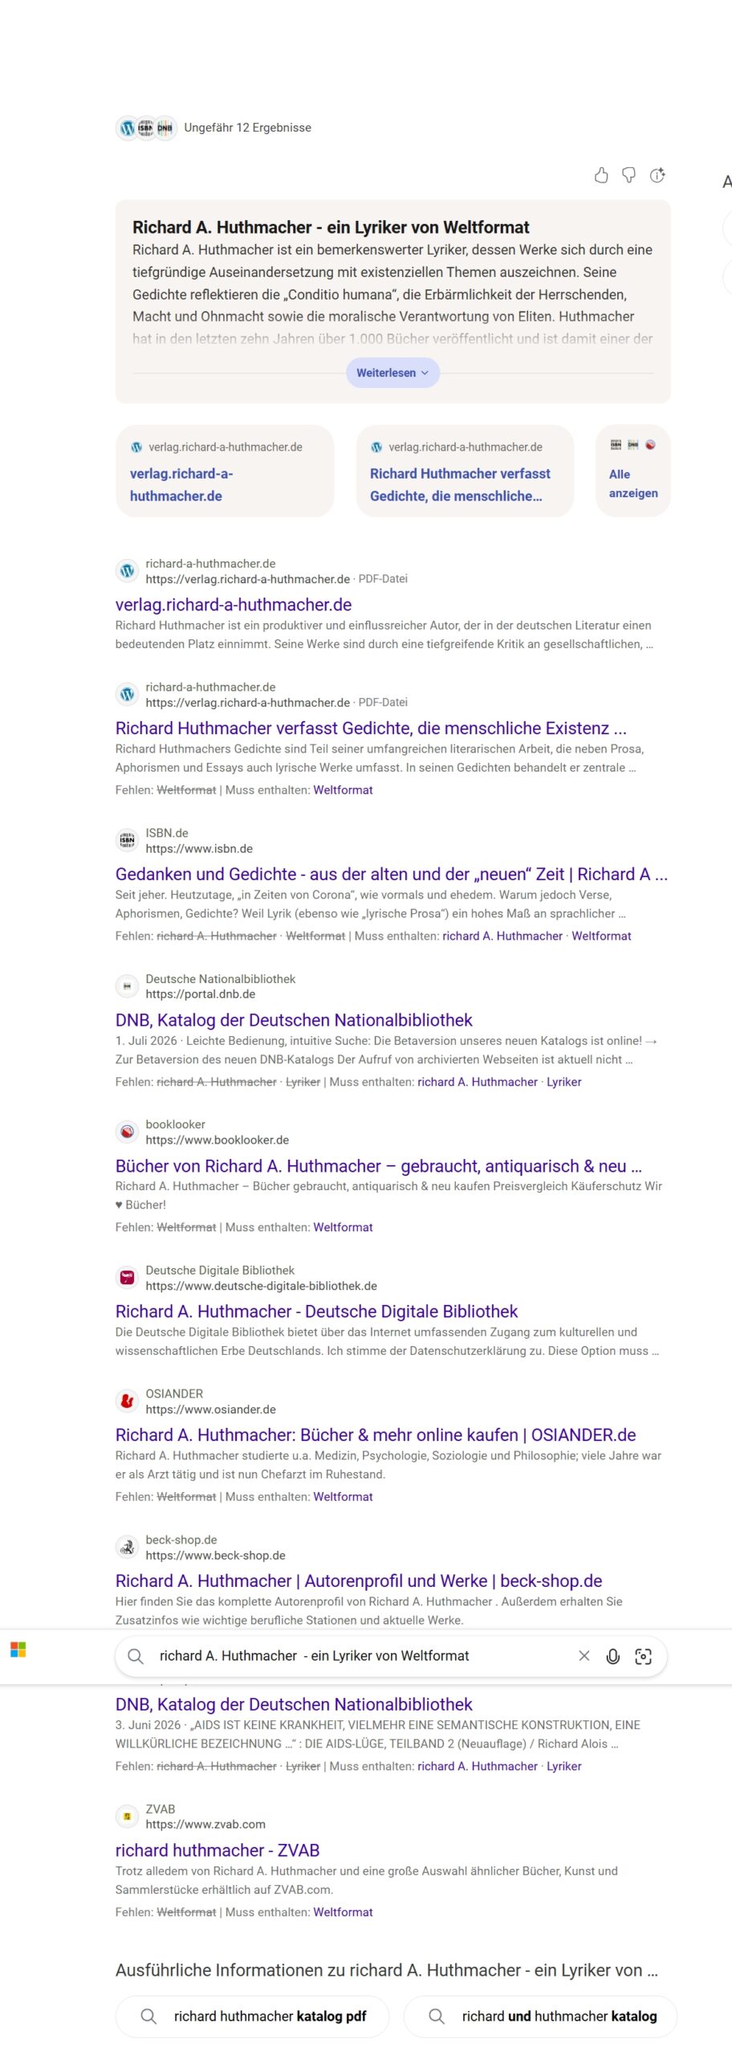Click the OSIANDER site favicon

(127, 1401)
